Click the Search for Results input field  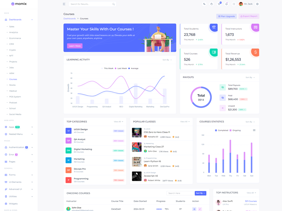point(90,4)
